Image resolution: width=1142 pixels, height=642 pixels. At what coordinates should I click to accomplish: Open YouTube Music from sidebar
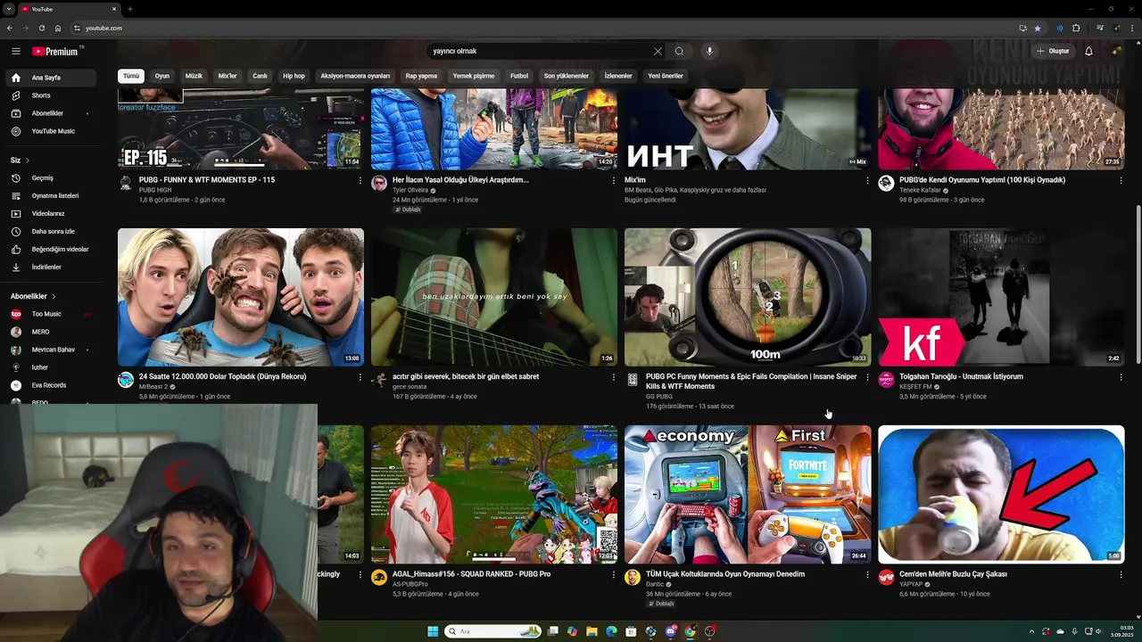(49, 131)
